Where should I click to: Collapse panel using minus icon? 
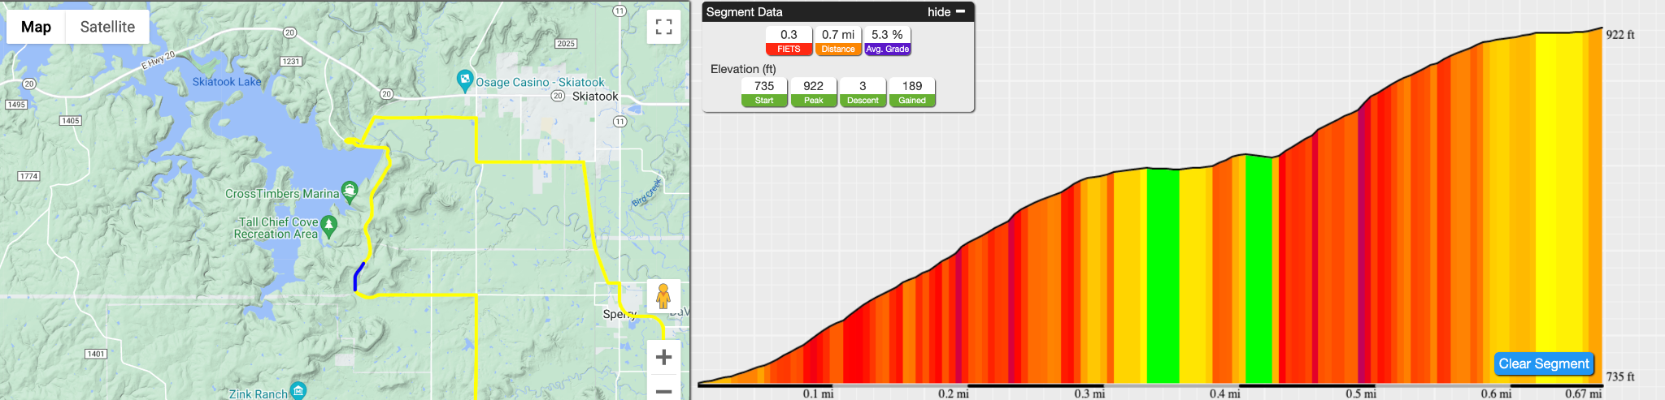960,12
